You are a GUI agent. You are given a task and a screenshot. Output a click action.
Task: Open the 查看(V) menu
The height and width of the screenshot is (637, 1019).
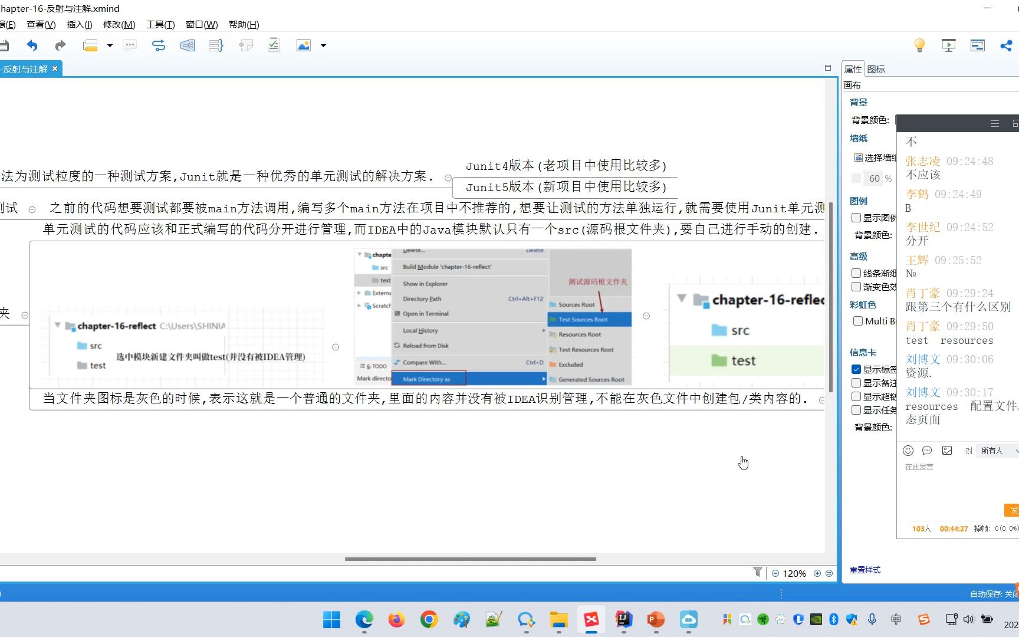tap(41, 25)
